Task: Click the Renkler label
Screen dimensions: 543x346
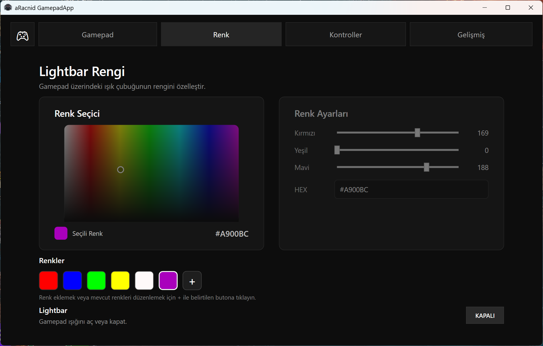Action: (52, 261)
